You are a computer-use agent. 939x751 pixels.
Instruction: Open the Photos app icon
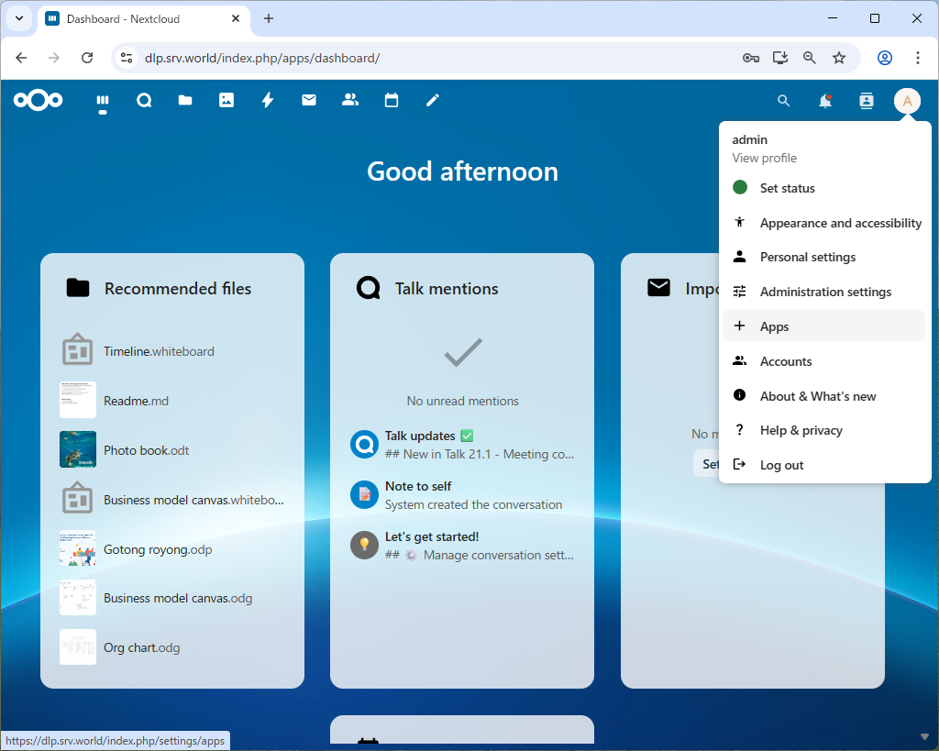(x=226, y=101)
